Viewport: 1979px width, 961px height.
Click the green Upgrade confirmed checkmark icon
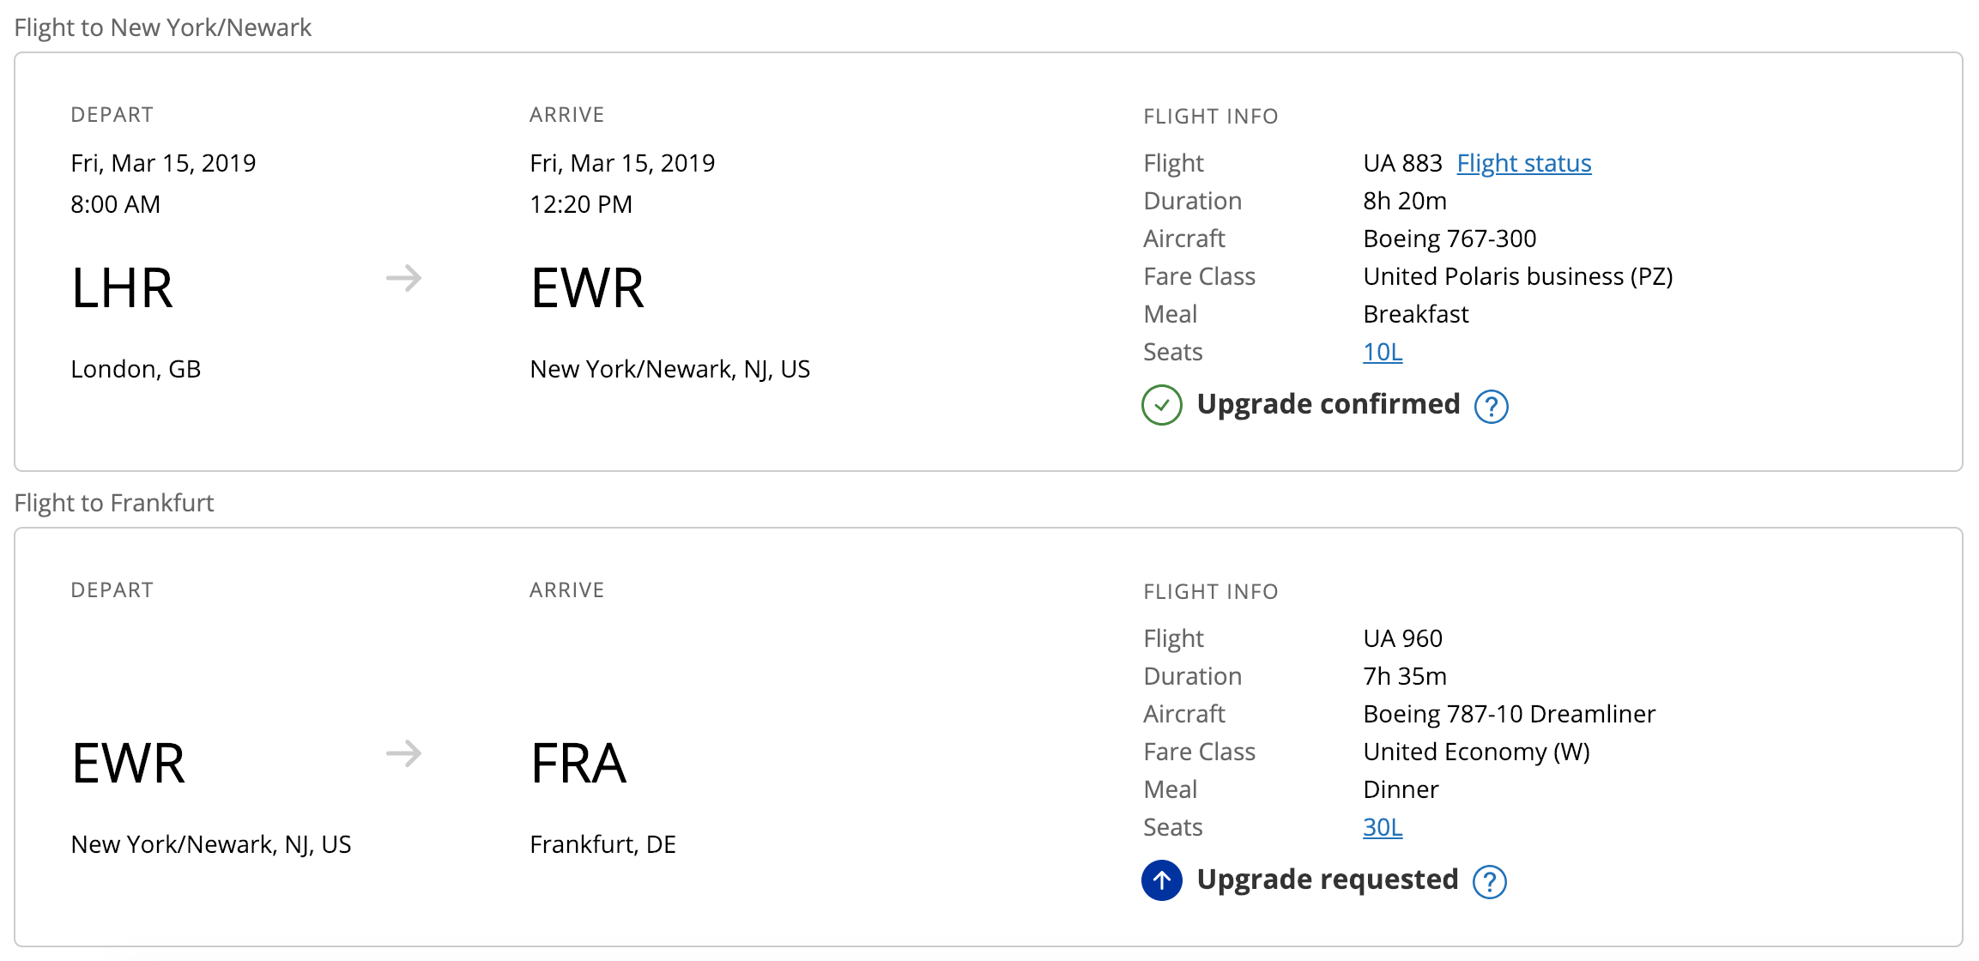click(x=1161, y=405)
